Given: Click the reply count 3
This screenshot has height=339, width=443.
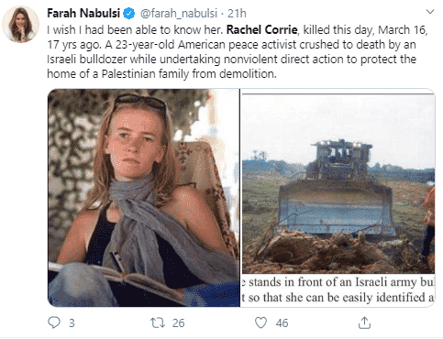Looking at the screenshot, I should click(x=72, y=323).
